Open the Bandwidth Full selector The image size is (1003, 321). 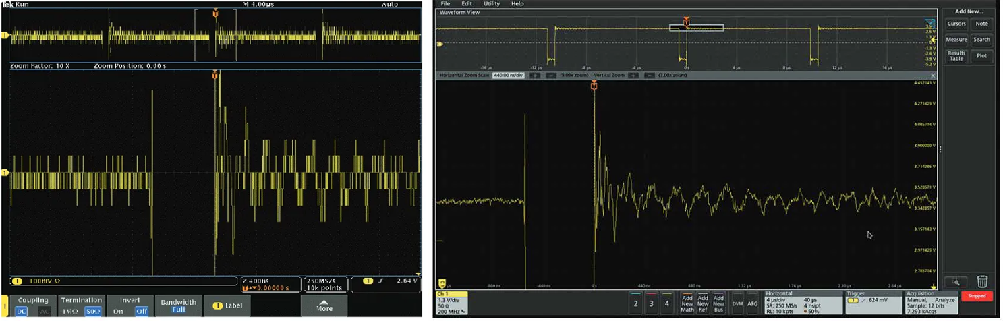178,305
